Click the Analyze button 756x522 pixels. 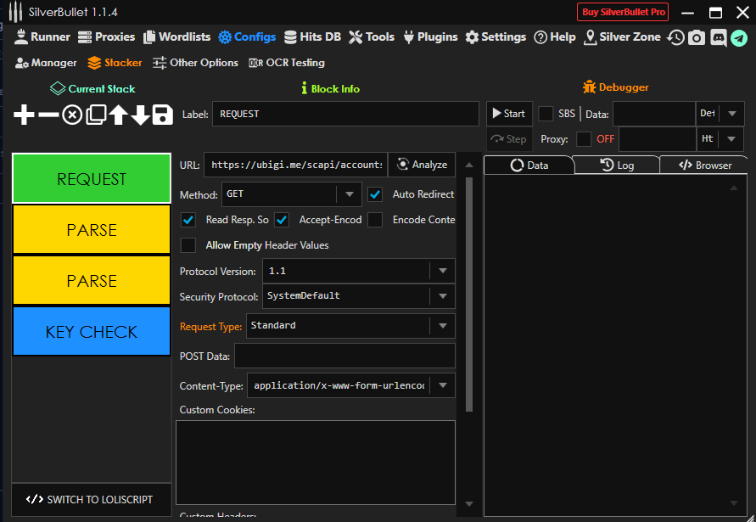coord(422,165)
